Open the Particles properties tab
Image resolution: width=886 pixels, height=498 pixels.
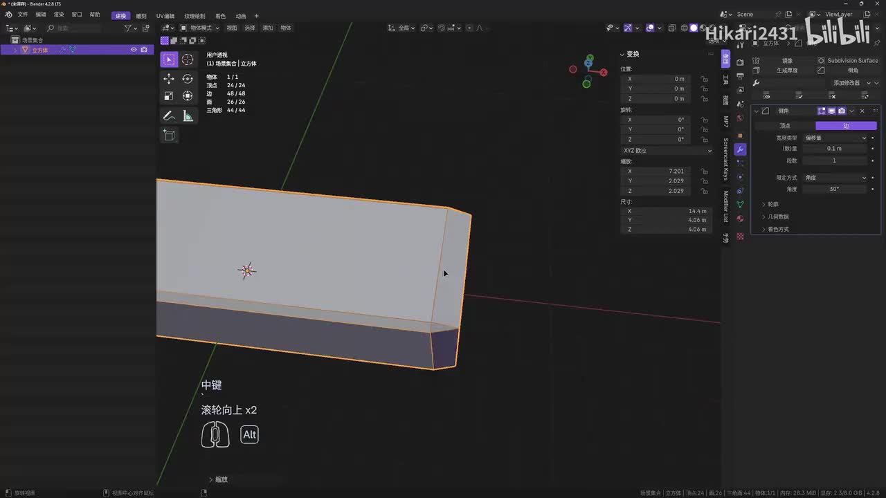(x=740, y=163)
